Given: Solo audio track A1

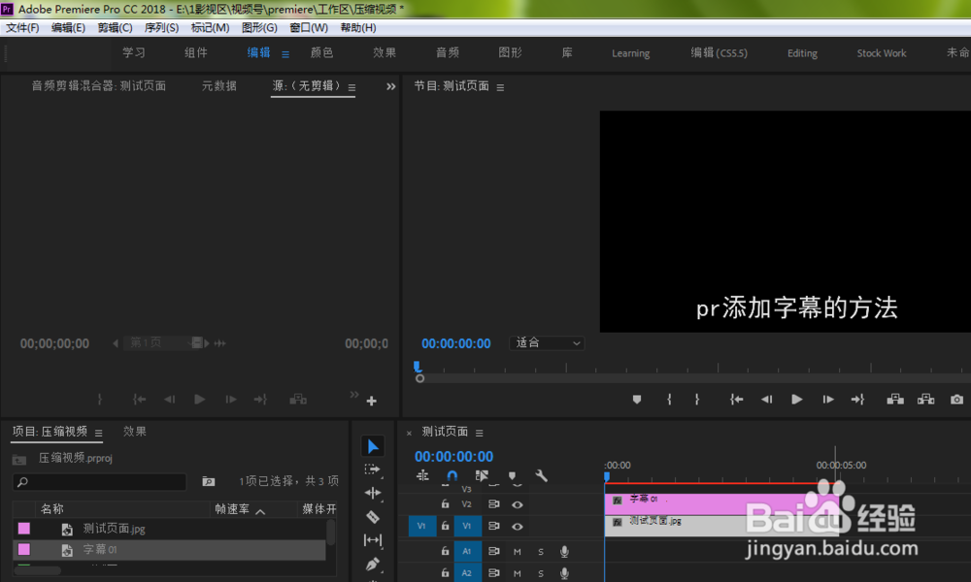Looking at the screenshot, I should tap(541, 552).
